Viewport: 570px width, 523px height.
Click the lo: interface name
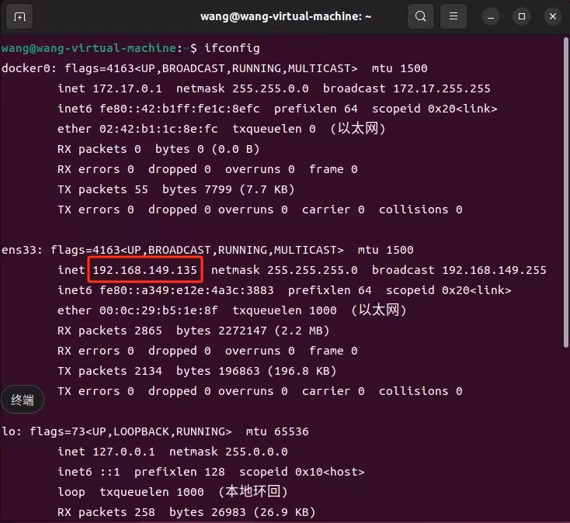coord(12,431)
